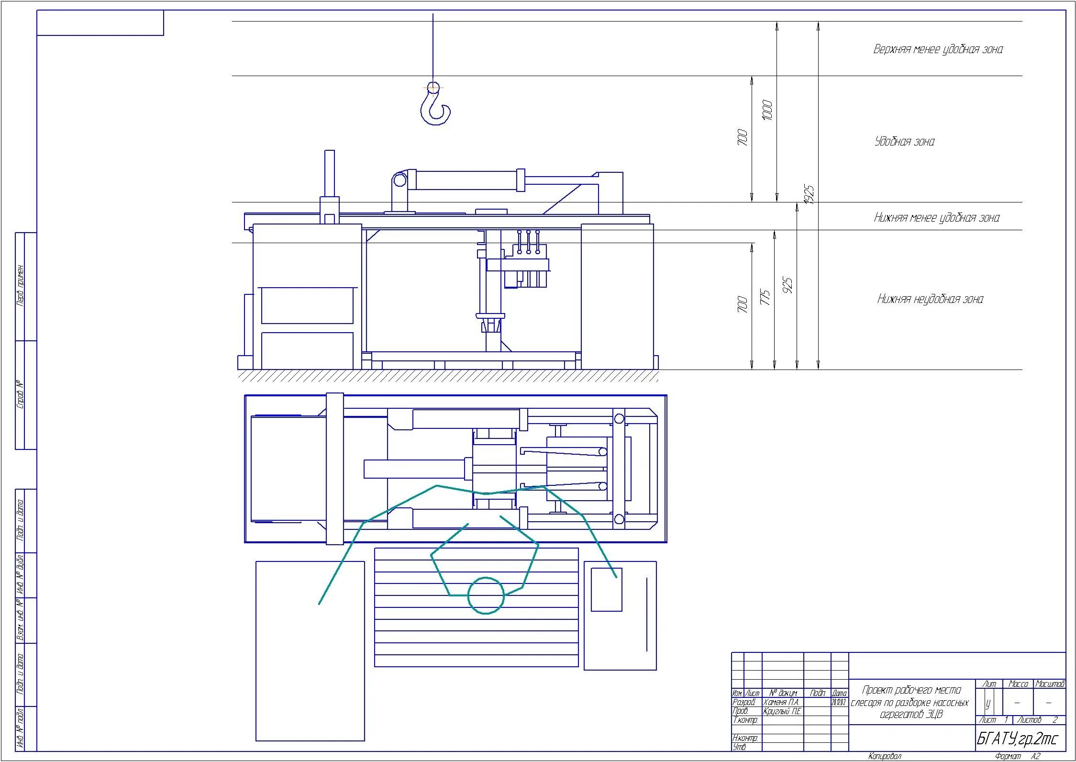Click checker name 'Круглый П.Е.' cell

(783, 711)
